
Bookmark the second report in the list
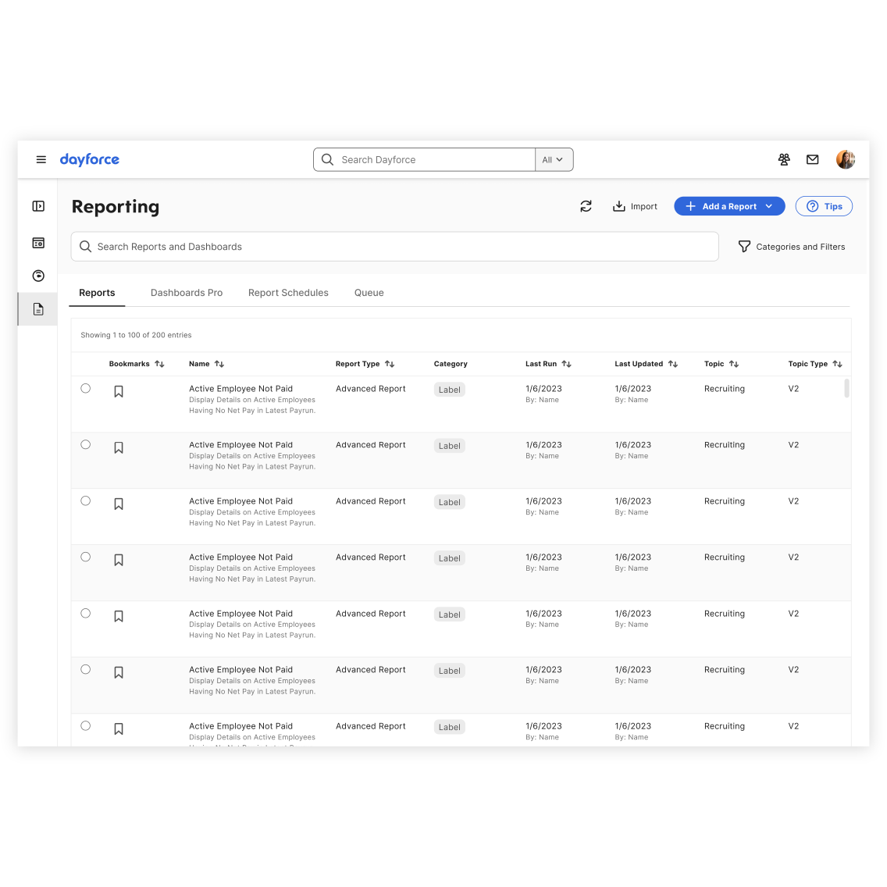point(119,447)
